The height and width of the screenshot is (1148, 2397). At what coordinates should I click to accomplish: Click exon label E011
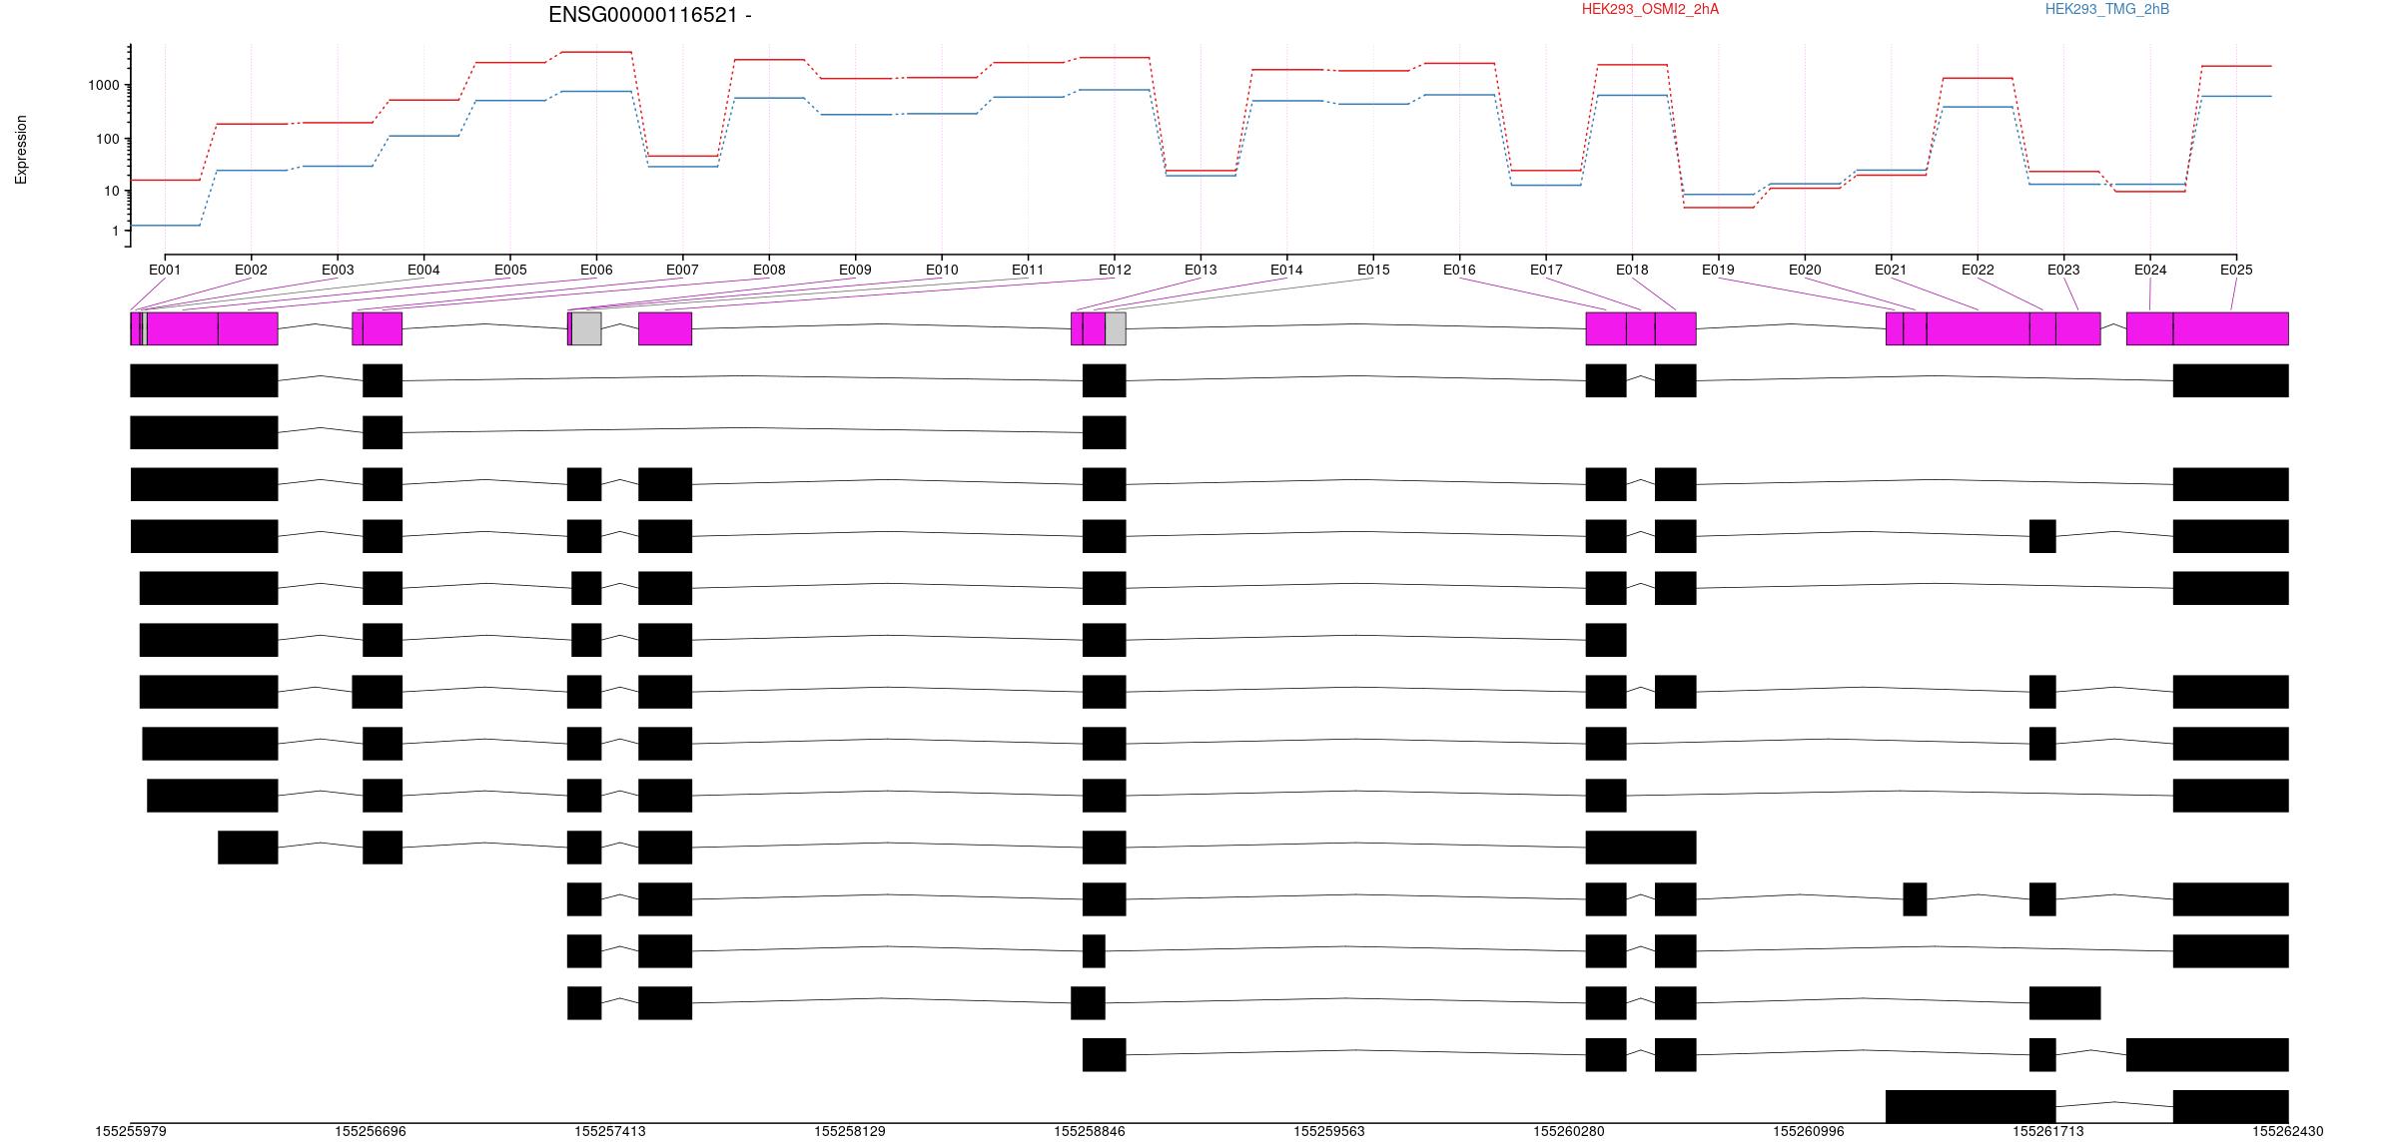point(1028,270)
